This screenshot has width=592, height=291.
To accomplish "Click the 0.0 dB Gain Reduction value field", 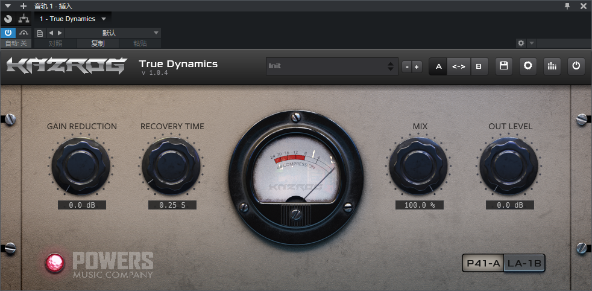I will pyautogui.click(x=82, y=205).
